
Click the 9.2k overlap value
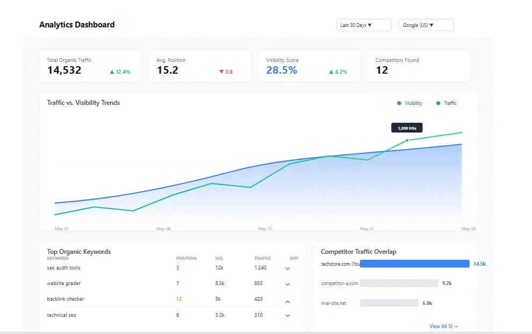pos(447,283)
